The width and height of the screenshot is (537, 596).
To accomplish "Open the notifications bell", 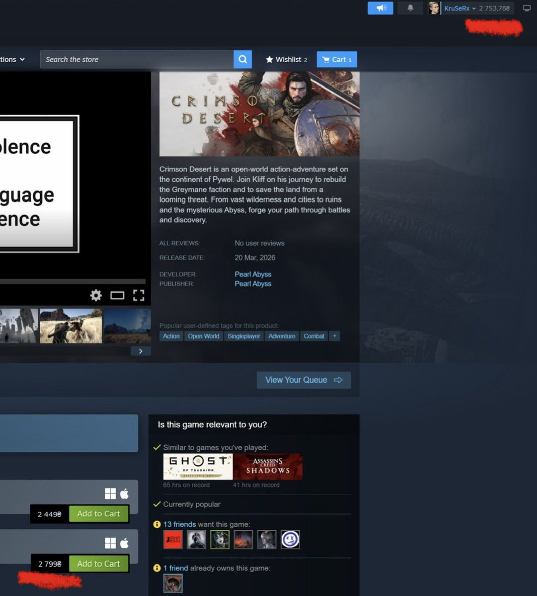I will point(410,8).
